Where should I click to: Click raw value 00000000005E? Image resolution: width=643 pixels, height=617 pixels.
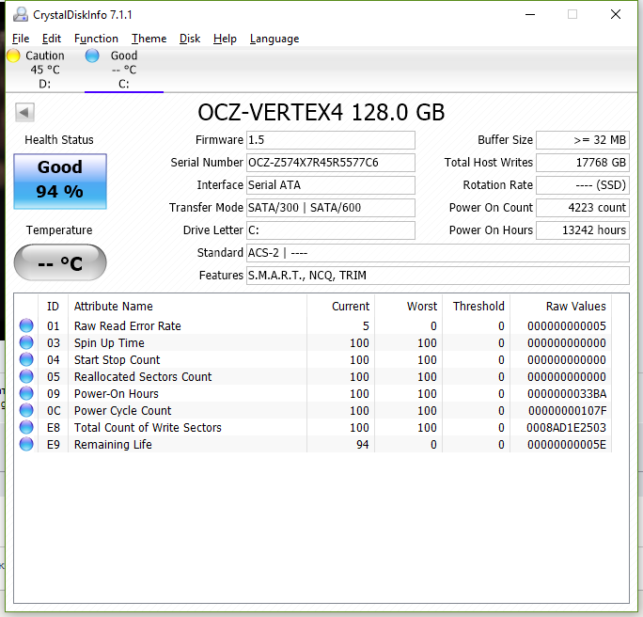[567, 444]
